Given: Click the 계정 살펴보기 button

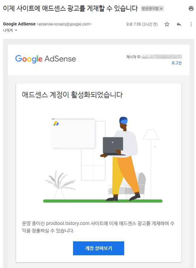Looking at the screenshot, I should [98, 248].
